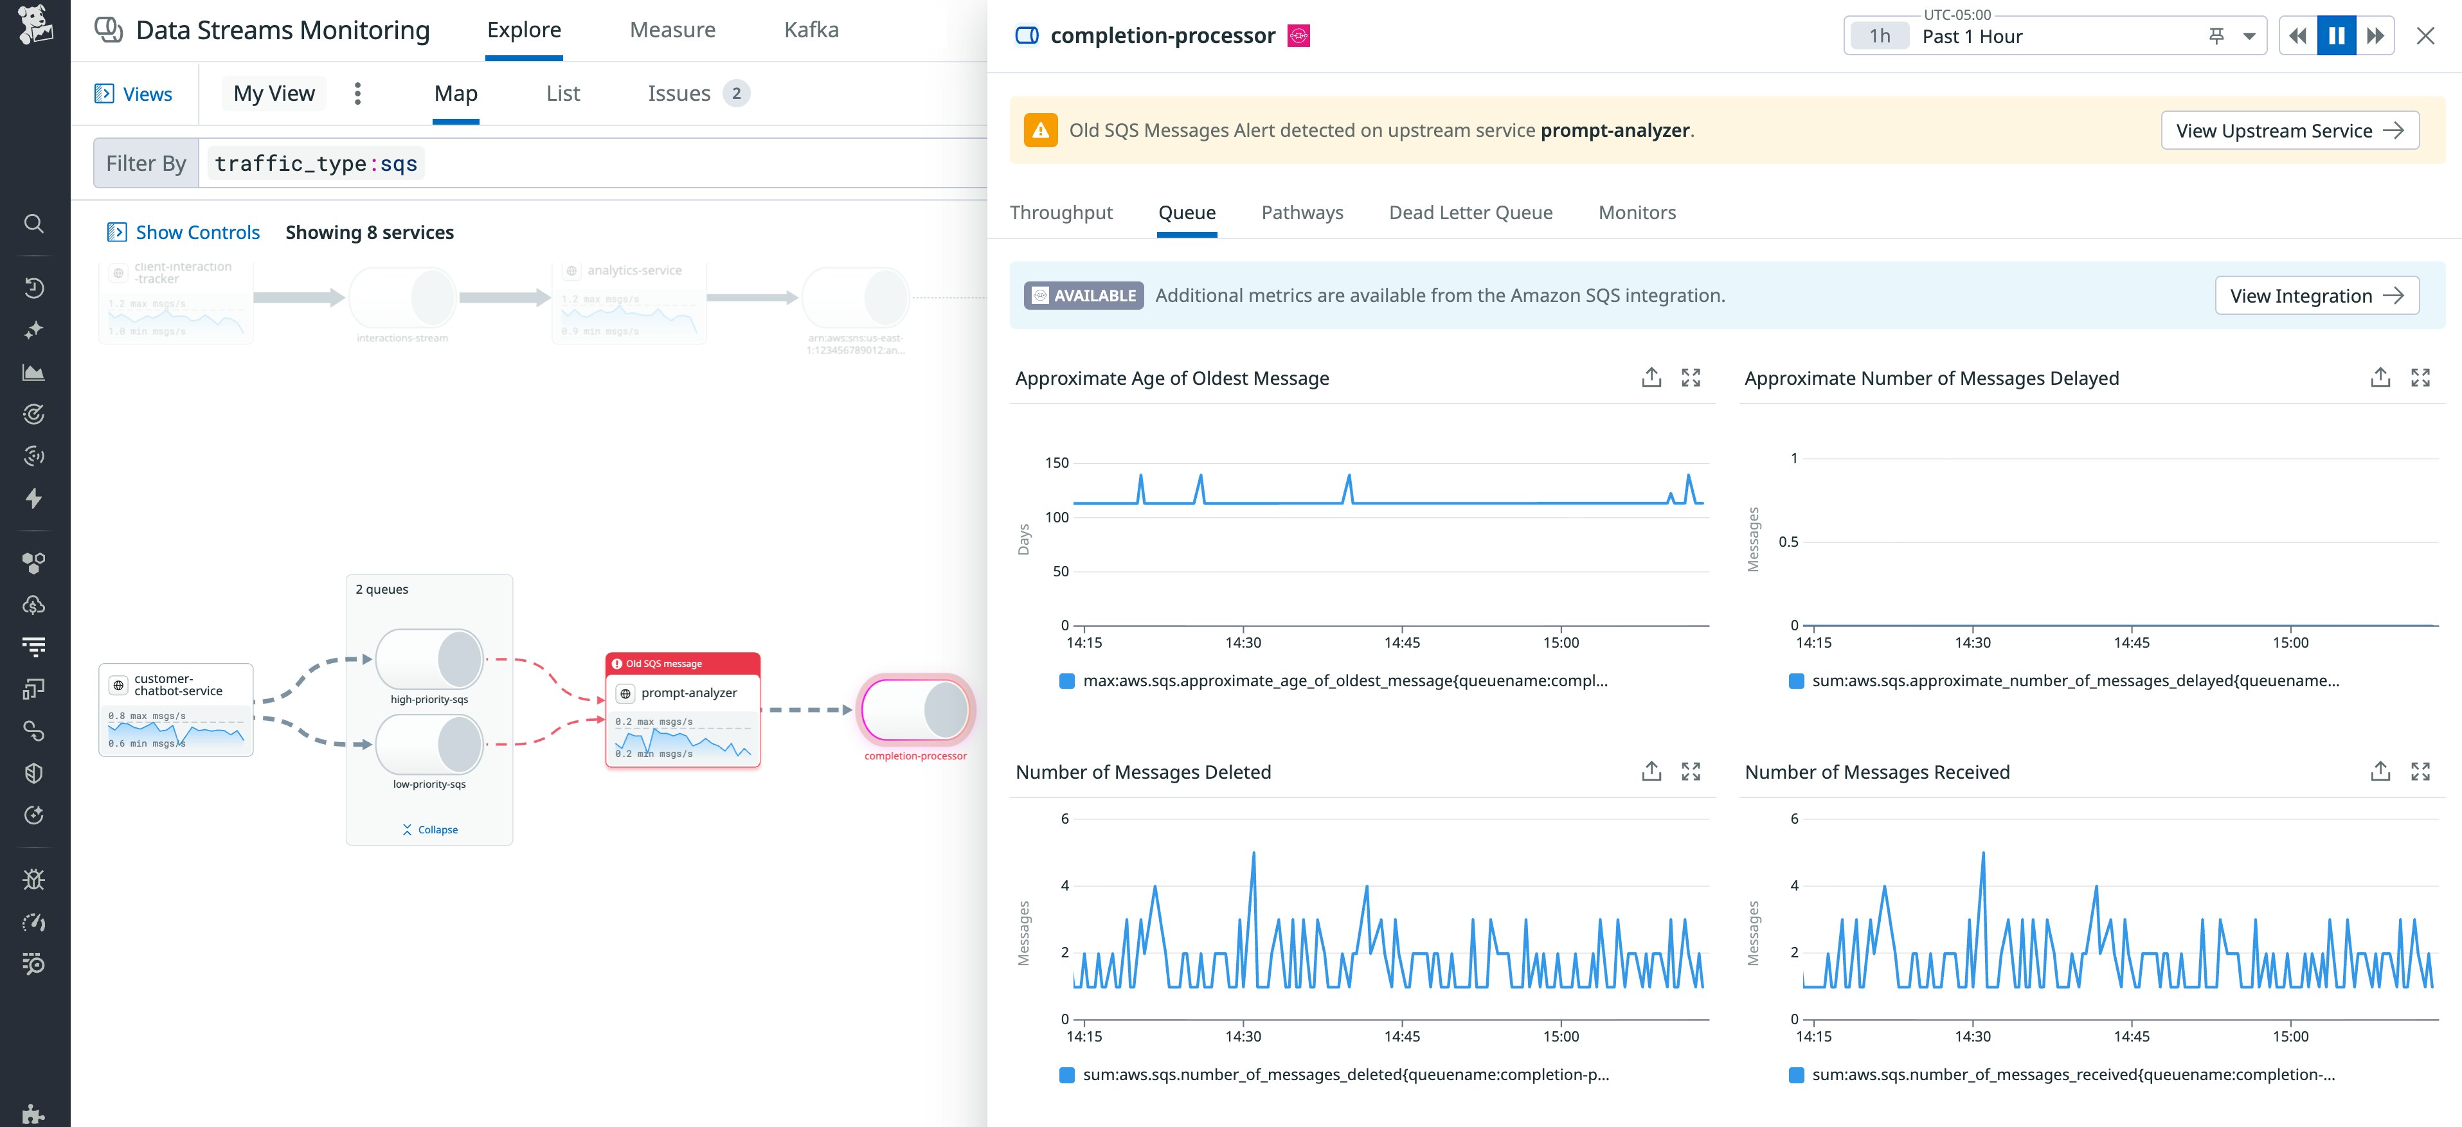This screenshot has width=2462, height=1127.
Task: Open the My View selector
Action: coord(273,94)
